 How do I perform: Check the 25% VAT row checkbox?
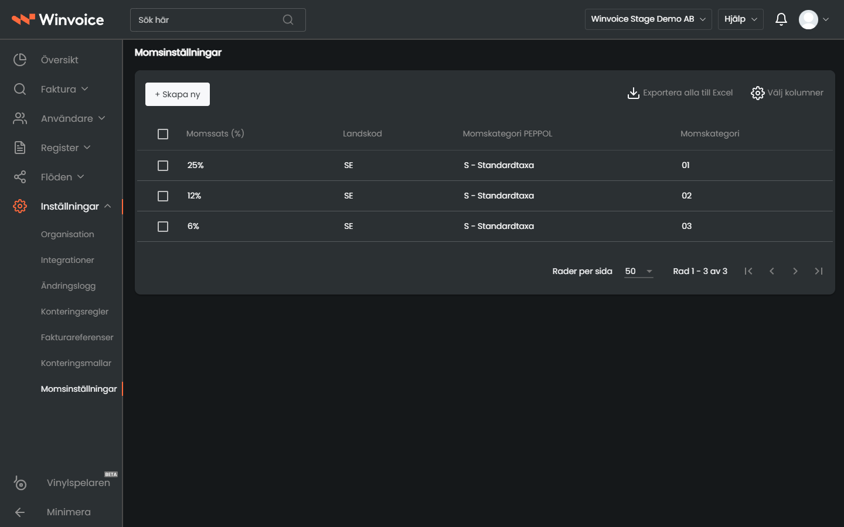[163, 166]
